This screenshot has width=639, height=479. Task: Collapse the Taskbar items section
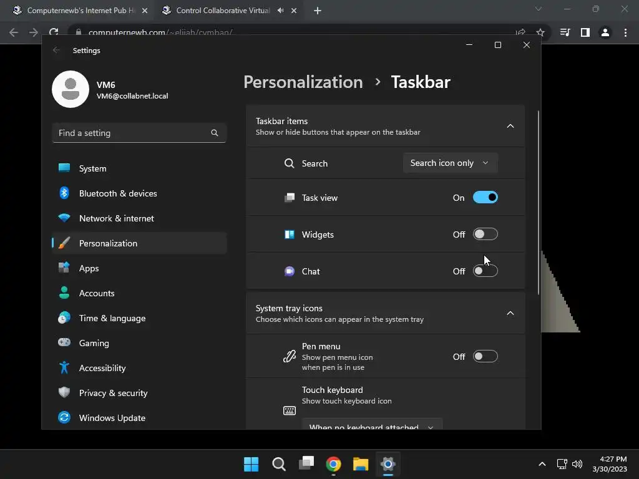510,126
